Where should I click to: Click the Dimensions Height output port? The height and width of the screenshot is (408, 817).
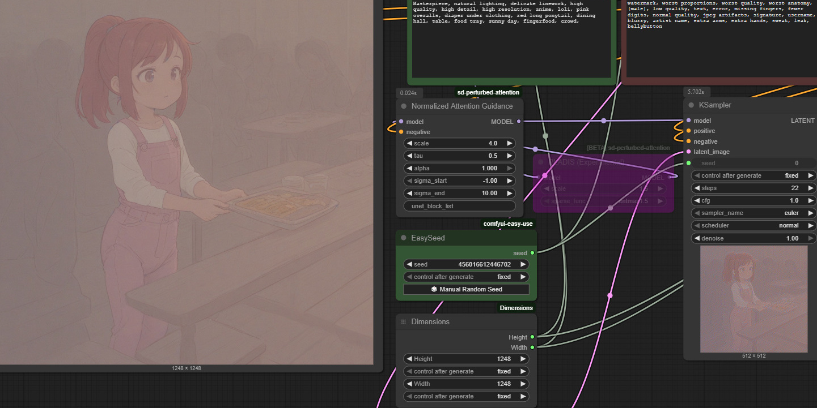[x=532, y=337]
